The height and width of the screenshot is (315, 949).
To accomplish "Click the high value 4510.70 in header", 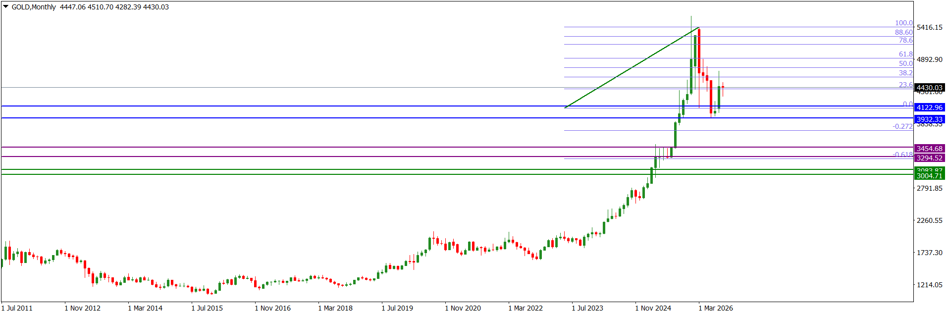I will 100,7.
